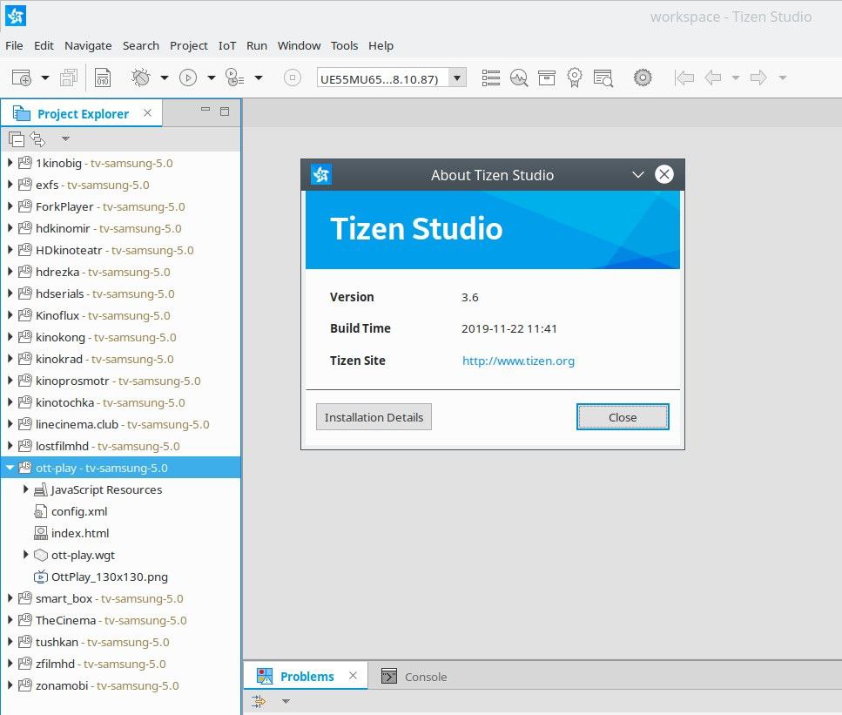Click the New project toolbar icon
This screenshot has height=715, width=842.
click(22, 78)
